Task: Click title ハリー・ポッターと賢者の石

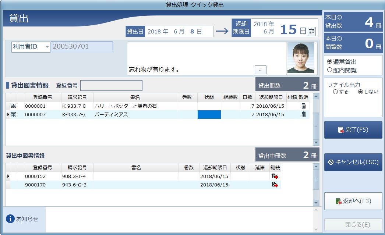Action: [x=126, y=106]
